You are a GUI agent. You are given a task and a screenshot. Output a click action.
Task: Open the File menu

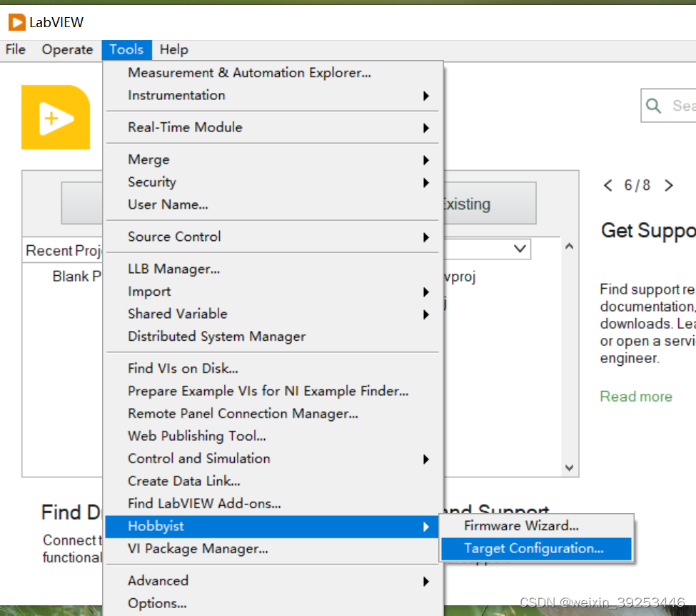(16, 49)
